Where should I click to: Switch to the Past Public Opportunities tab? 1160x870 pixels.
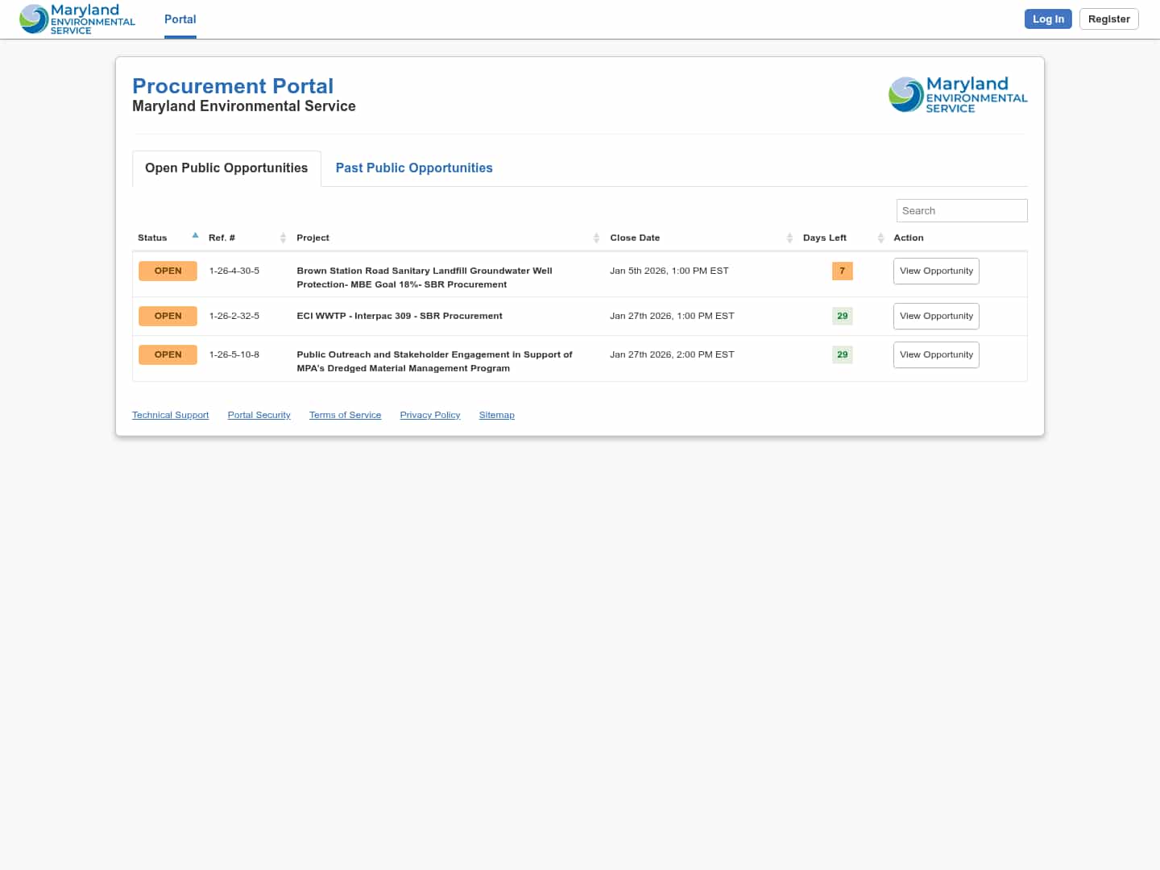click(x=414, y=168)
